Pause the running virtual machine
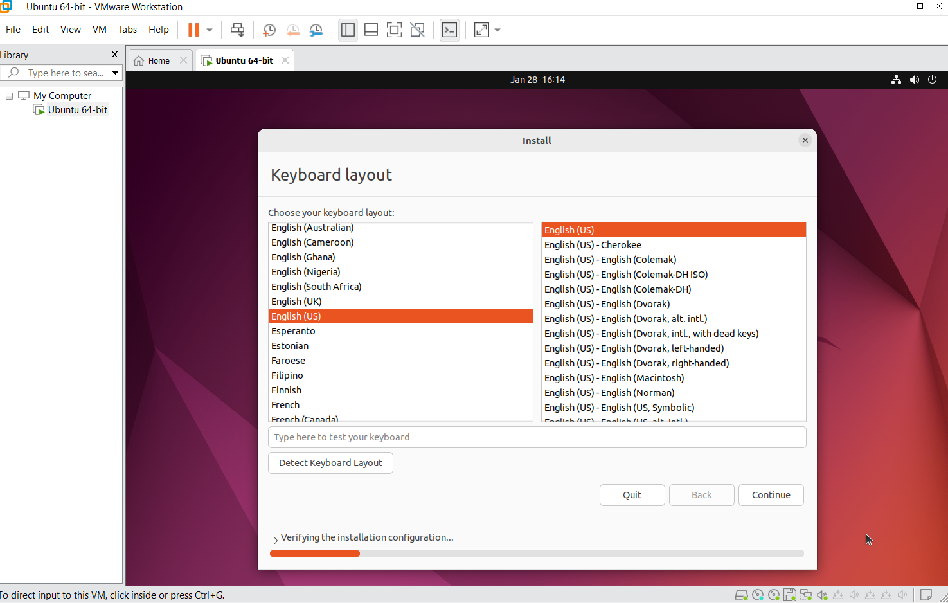 (193, 30)
